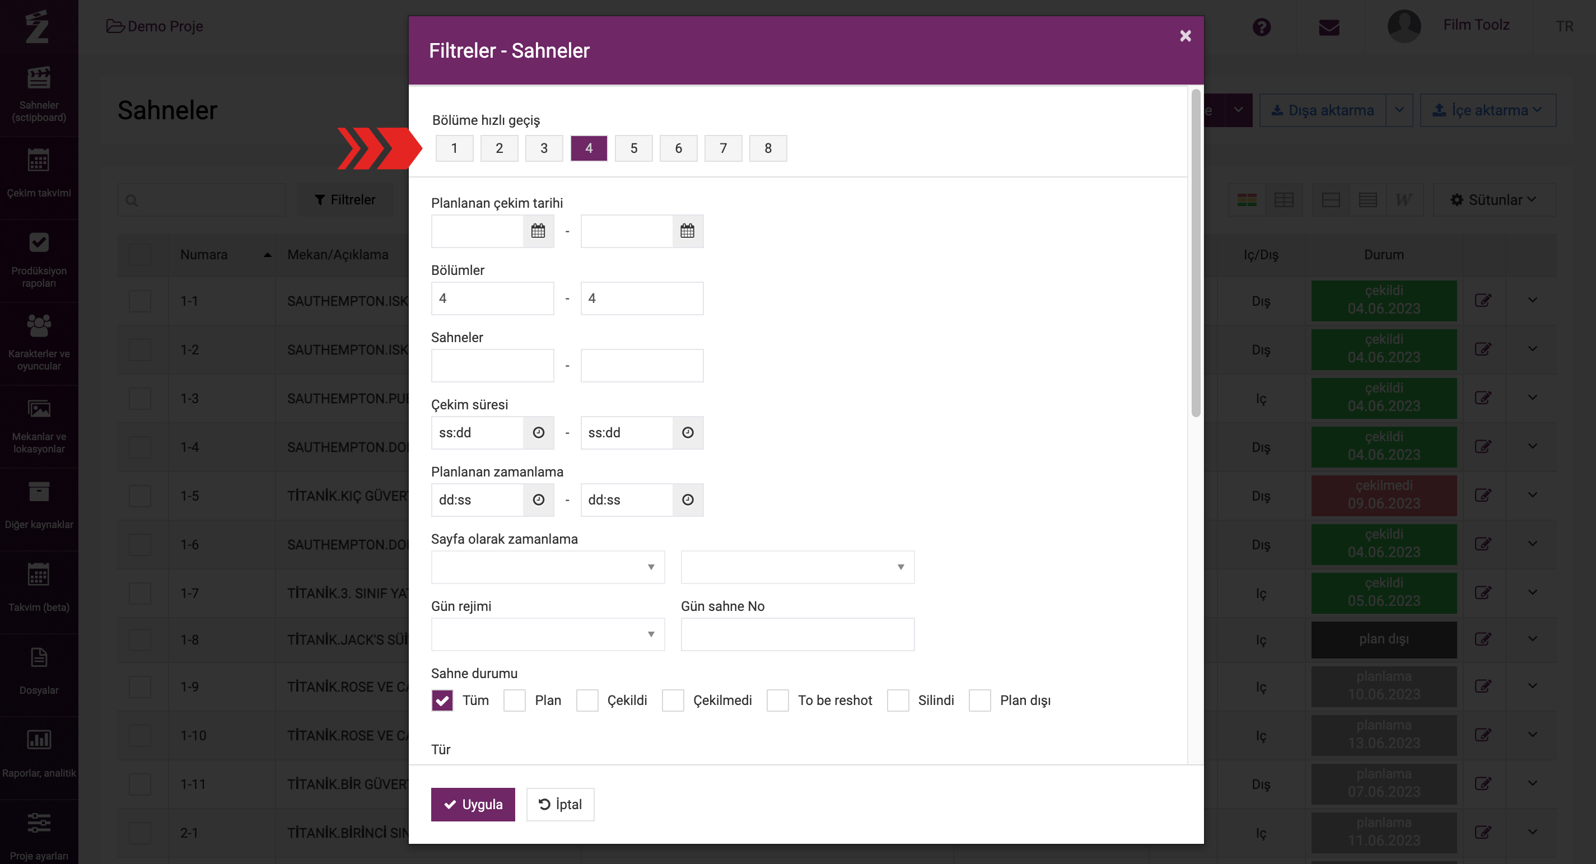This screenshot has height=864, width=1596.
Task: Click the Gün sahne No input field
Action: (797, 634)
